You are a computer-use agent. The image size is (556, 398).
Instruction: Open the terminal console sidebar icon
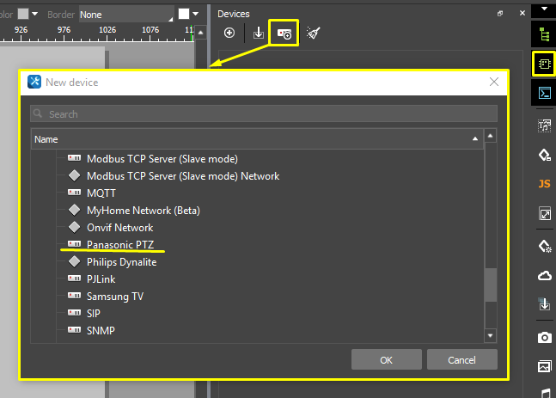543,93
